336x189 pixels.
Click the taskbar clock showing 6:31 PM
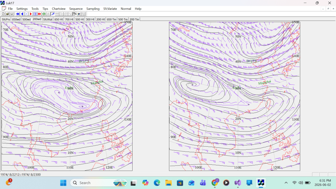tap(323, 182)
